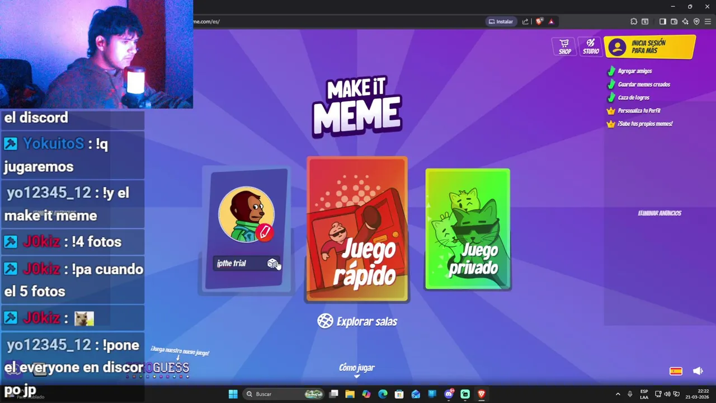Screen dimensions: 716x403
Task: Start a Juego rápido match
Action: coord(357,229)
